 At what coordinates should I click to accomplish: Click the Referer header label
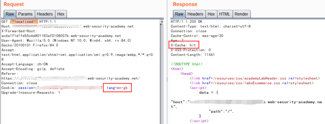(x=10, y=74)
